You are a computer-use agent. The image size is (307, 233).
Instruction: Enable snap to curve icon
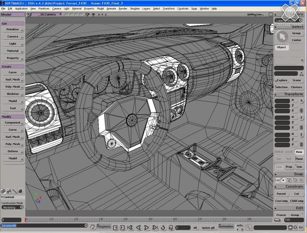[x=289, y=180]
